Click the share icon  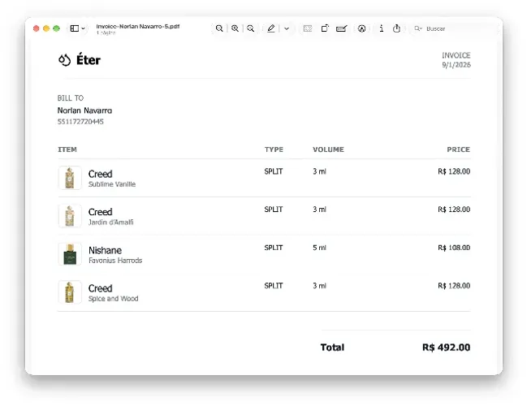tap(396, 28)
